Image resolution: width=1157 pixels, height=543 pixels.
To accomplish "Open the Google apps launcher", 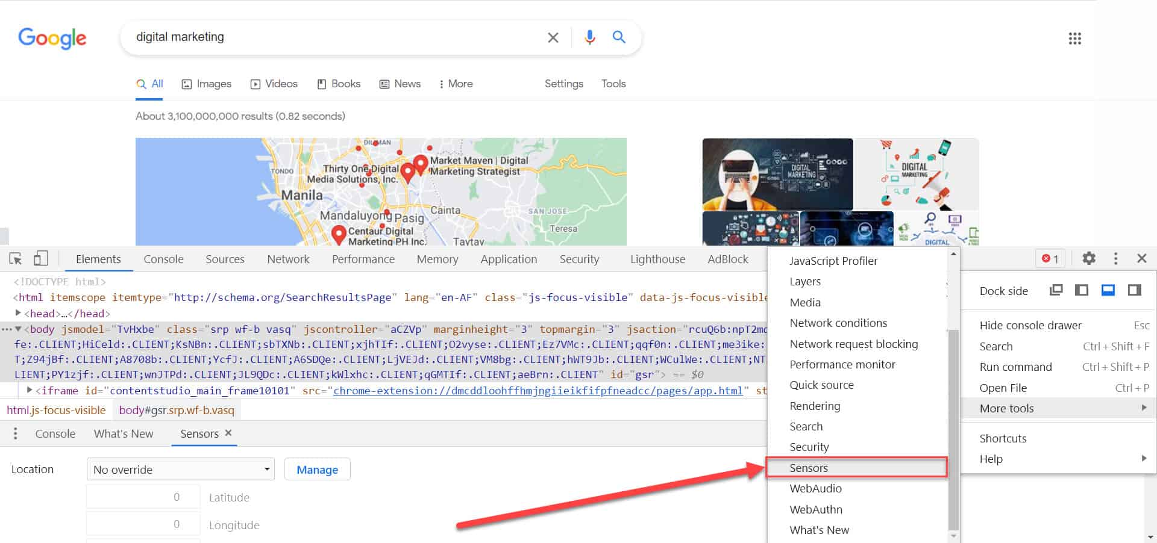I will pyautogui.click(x=1074, y=39).
